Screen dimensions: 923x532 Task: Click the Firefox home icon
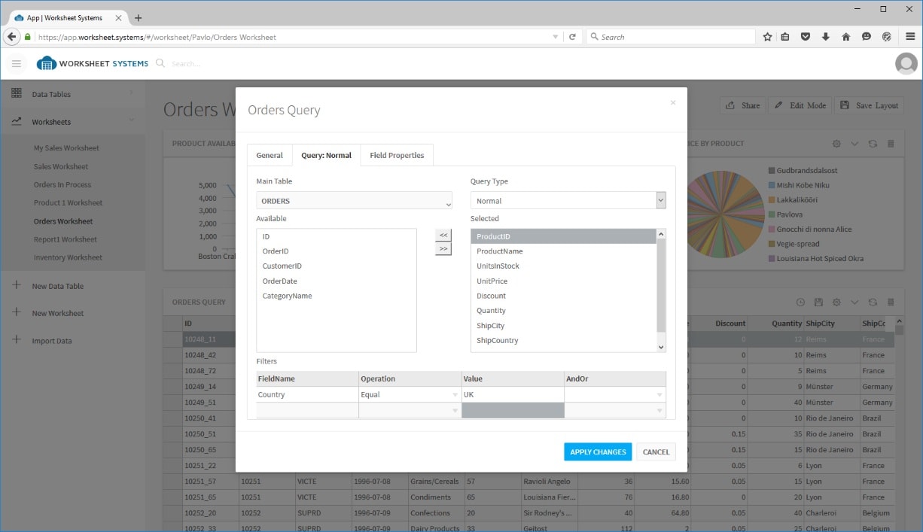point(845,37)
